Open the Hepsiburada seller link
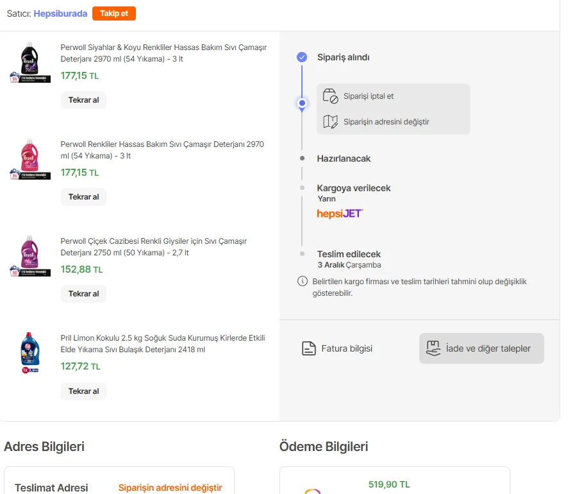 pyautogui.click(x=60, y=13)
